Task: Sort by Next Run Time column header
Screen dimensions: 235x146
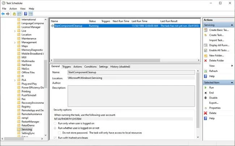Action: click(121, 21)
